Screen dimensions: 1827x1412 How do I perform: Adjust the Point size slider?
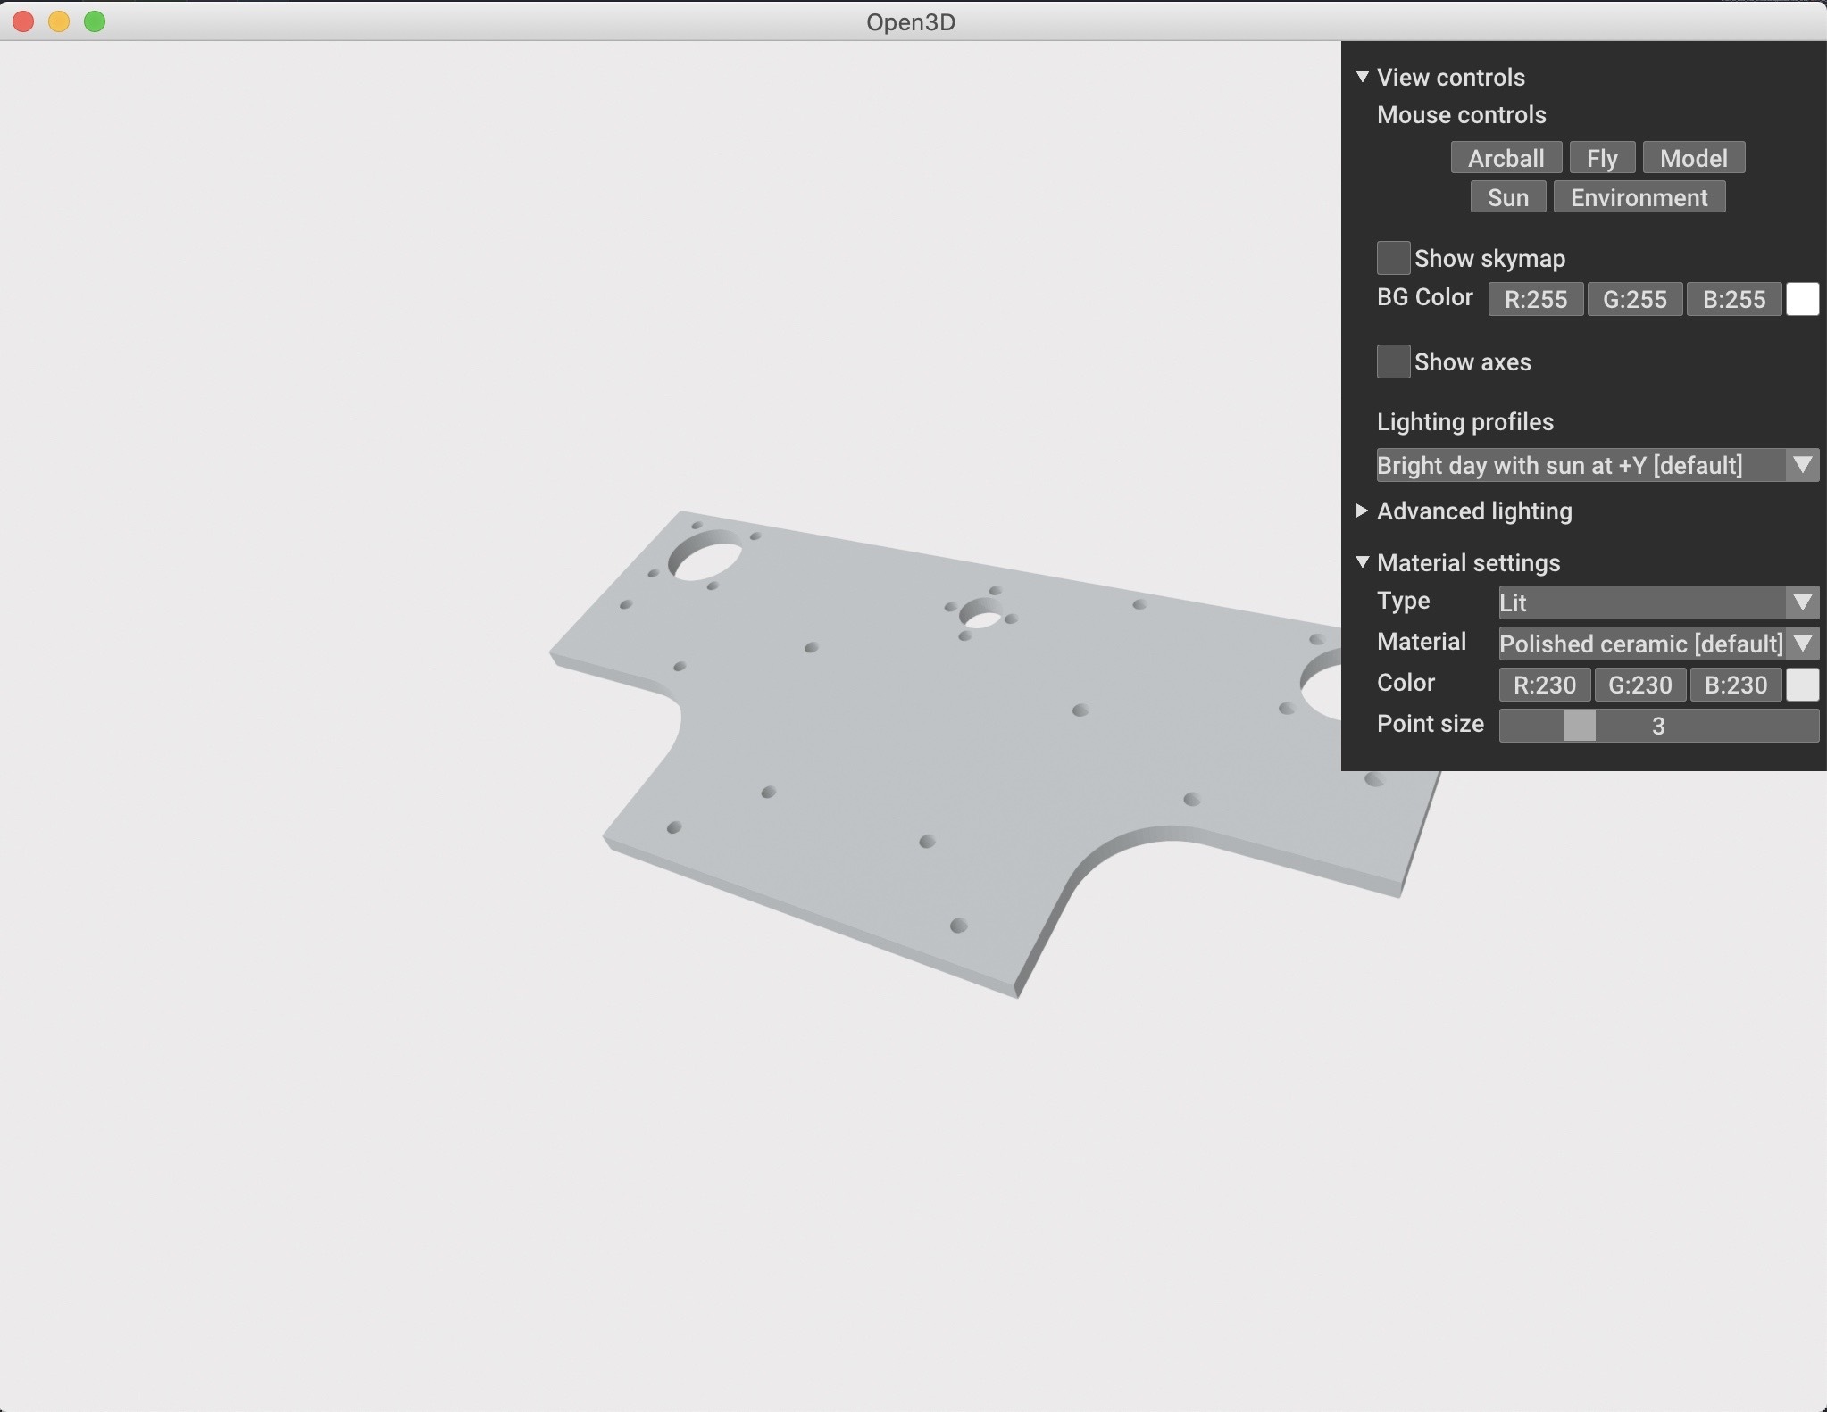[x=1581, y=726]
